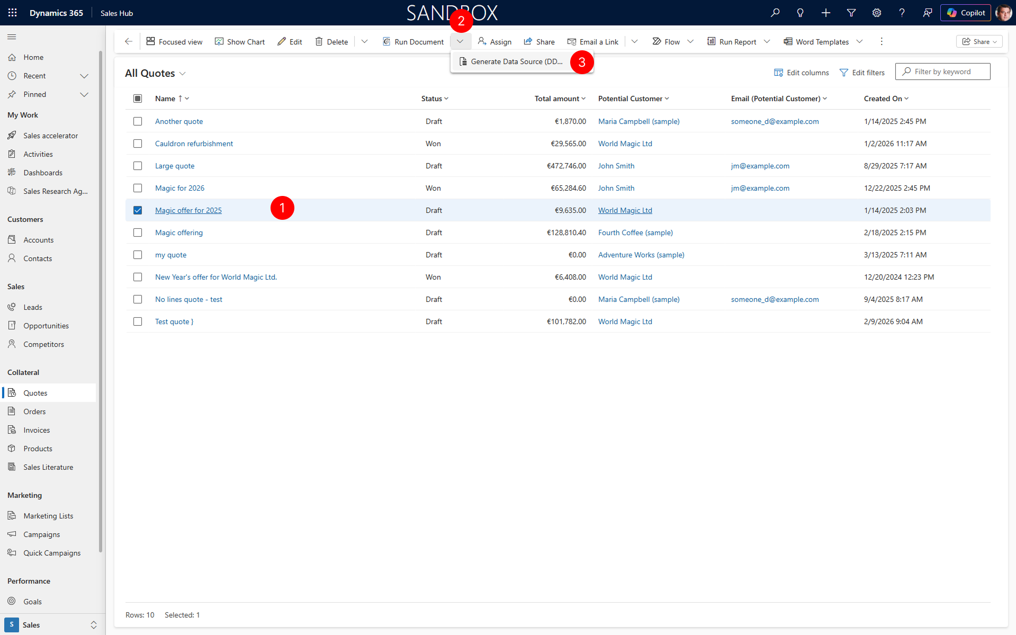Check the my quote row checkbox

point(138,255)
